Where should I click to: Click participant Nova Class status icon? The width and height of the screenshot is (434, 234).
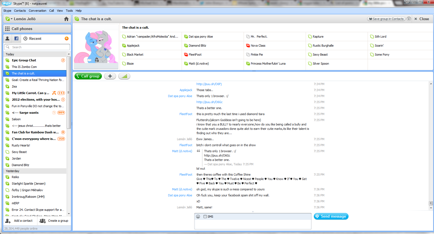point(248,46)
